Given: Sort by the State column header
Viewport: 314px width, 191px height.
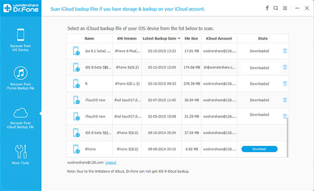Looking at the screenshot, I should (x=263, y=39).
